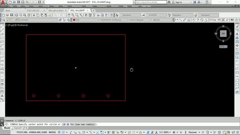Screen dimensions: 240x135
Task: Click the Zoom Realtime magnifier icon
Action: pyautogui.click(x=73, y=15)
